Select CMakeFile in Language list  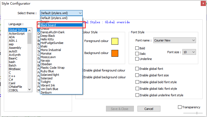tap(18, 87)
